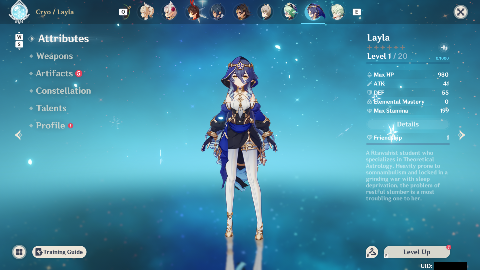Click the W key navigation indicator
This screenshot has height=270, width=480.
point(19,37)
